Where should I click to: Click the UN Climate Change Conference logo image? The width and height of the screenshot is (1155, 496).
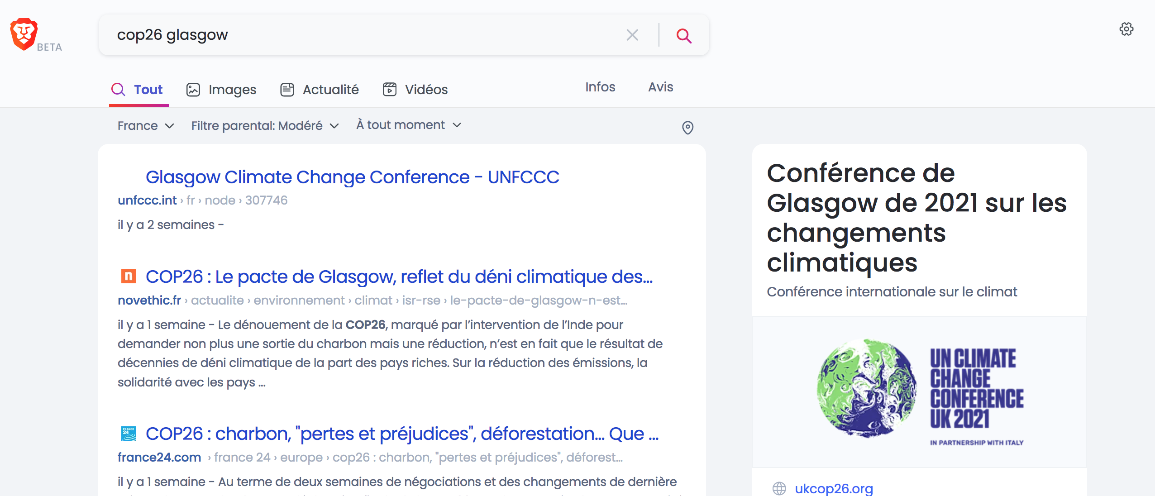click(919, 391)
